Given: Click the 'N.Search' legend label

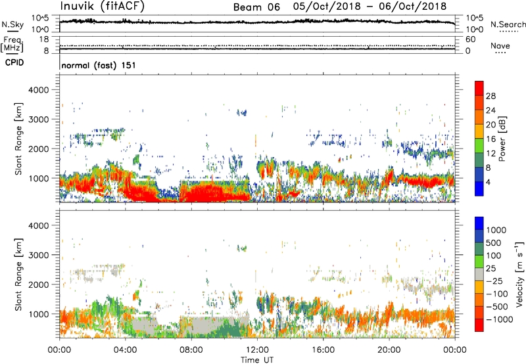Looking at the screenshot, I should [508, 24].
